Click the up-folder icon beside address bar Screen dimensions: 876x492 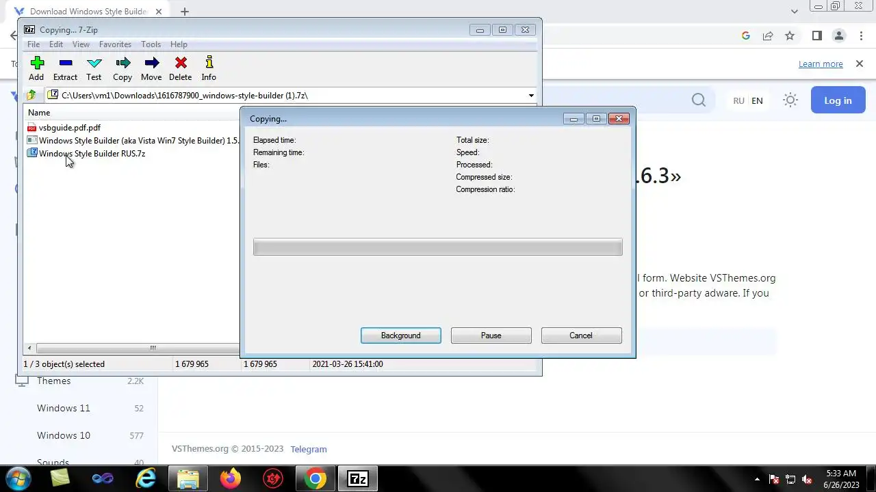[x=31, y=96]
